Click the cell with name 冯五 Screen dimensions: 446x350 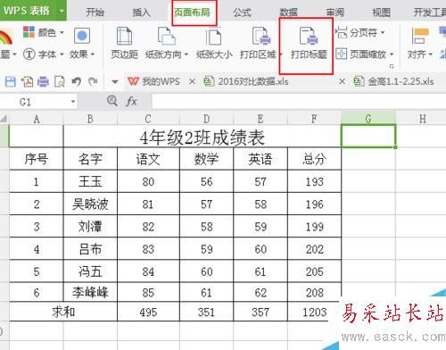tap(90, 271)
